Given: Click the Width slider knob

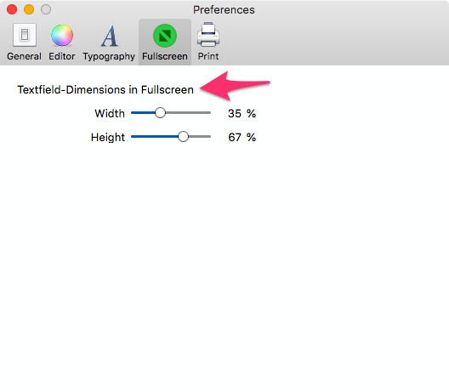Looking at the screenshot, I should (160, 113).
